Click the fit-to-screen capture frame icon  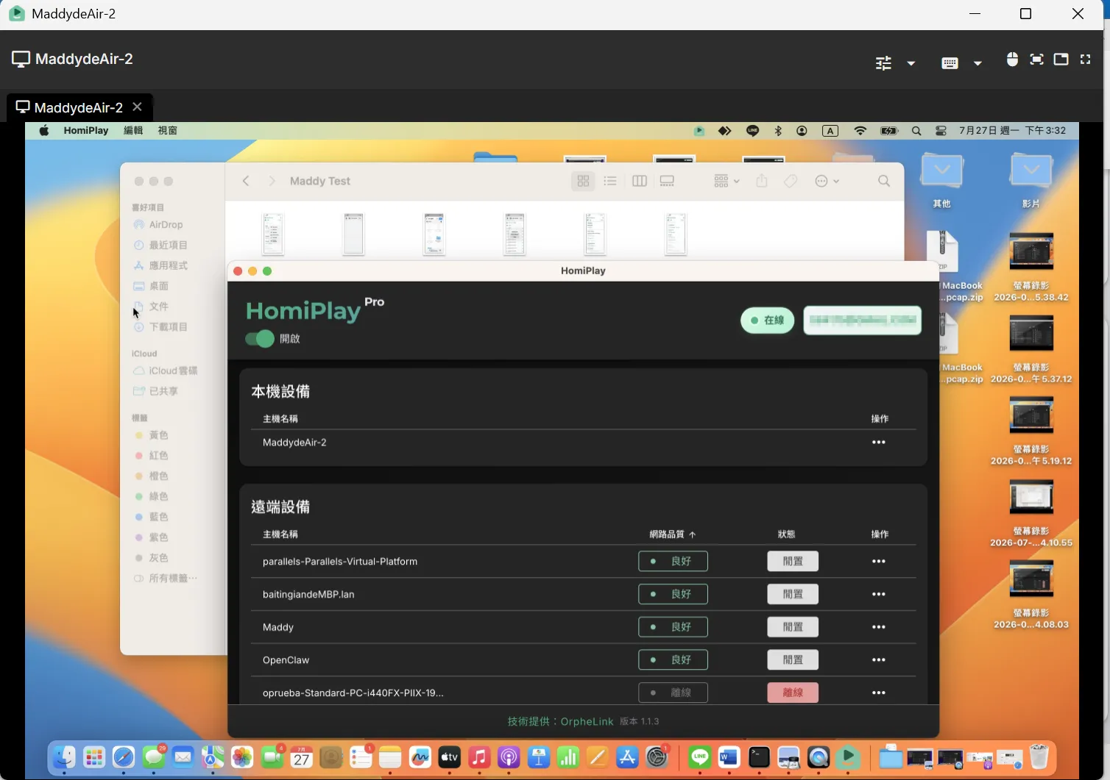(x=1036, y=60)
